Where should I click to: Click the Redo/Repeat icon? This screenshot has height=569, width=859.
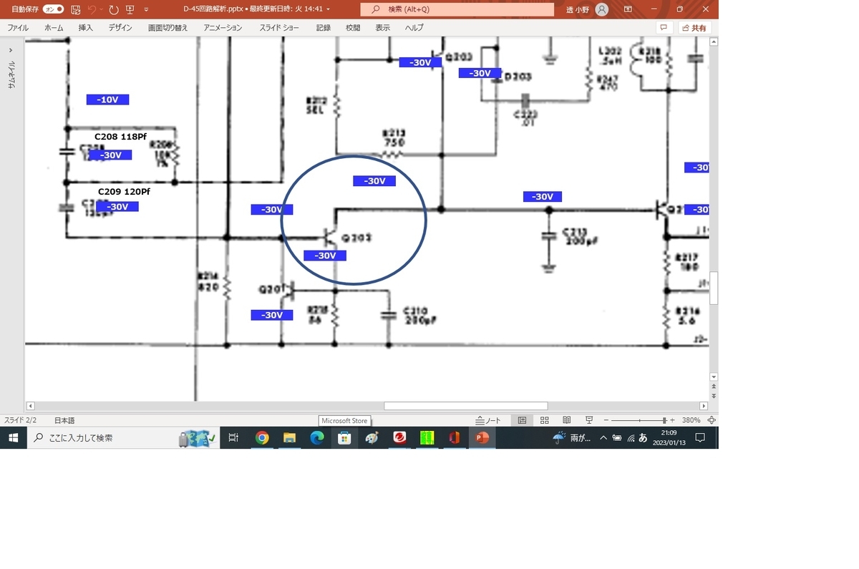coord(113,9)
